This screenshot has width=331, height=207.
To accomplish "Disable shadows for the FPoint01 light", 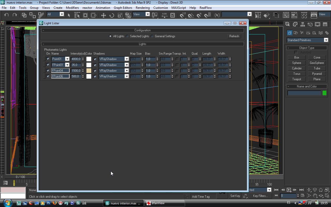I will pyautogui.click(x=95, y=65).
